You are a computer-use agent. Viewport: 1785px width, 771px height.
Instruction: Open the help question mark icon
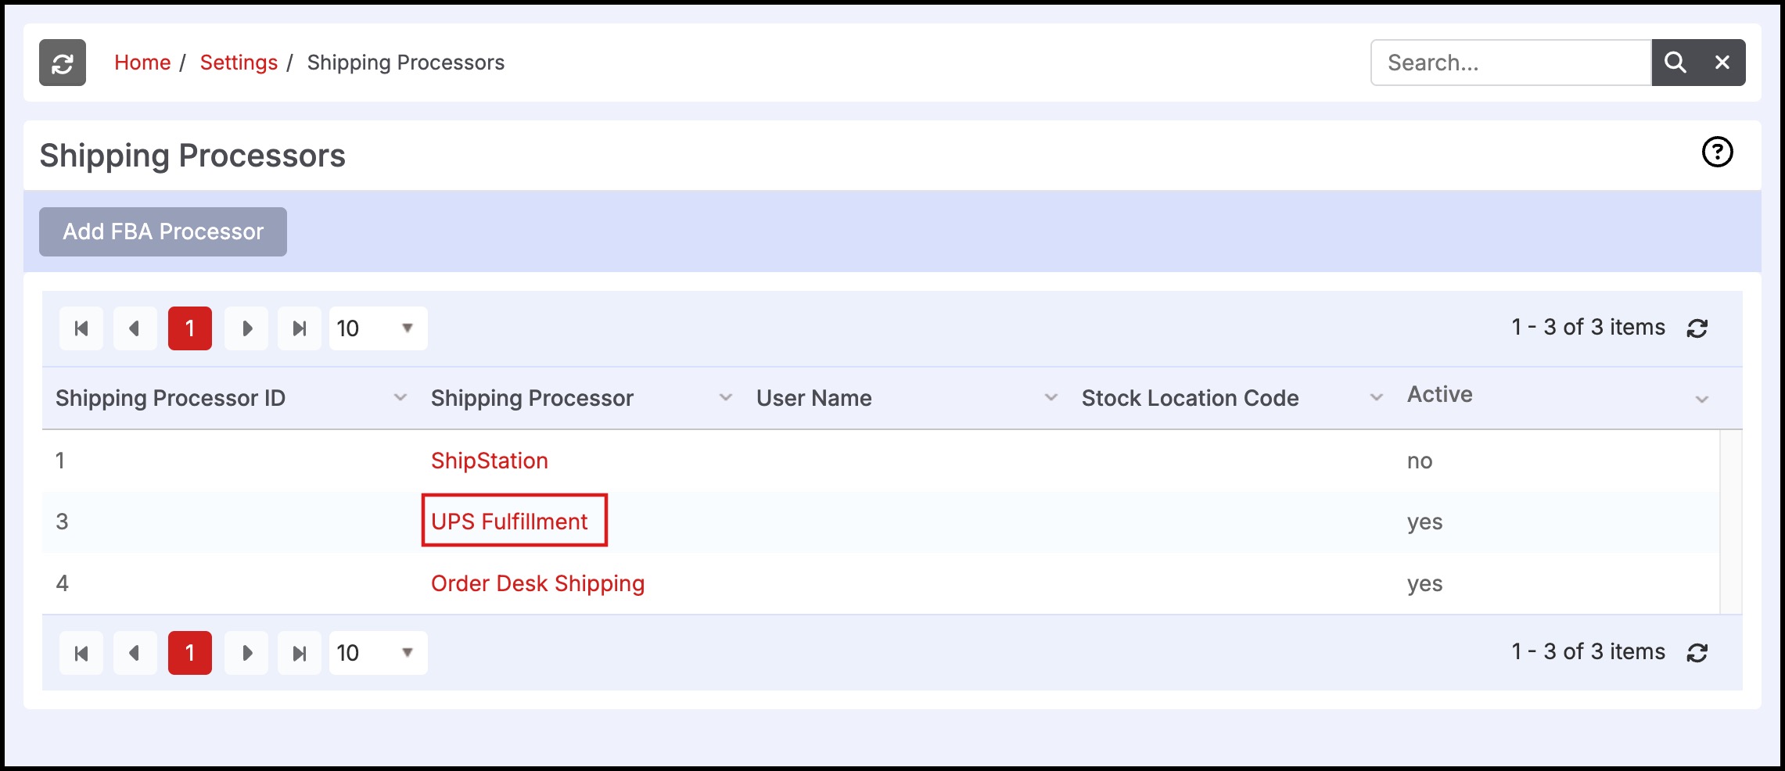(1717, 152)
